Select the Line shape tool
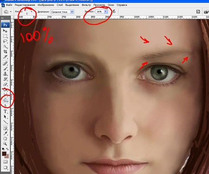The width and height of the screenshot is (209, 174). [x=5, y=122]
